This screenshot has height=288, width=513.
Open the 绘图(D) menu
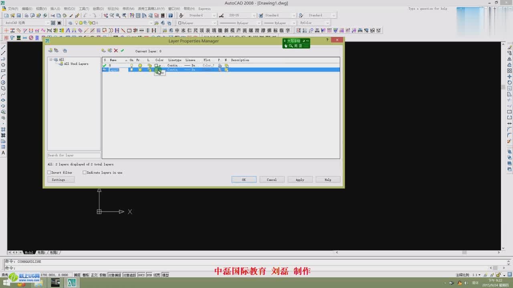[x=98, y=8]
